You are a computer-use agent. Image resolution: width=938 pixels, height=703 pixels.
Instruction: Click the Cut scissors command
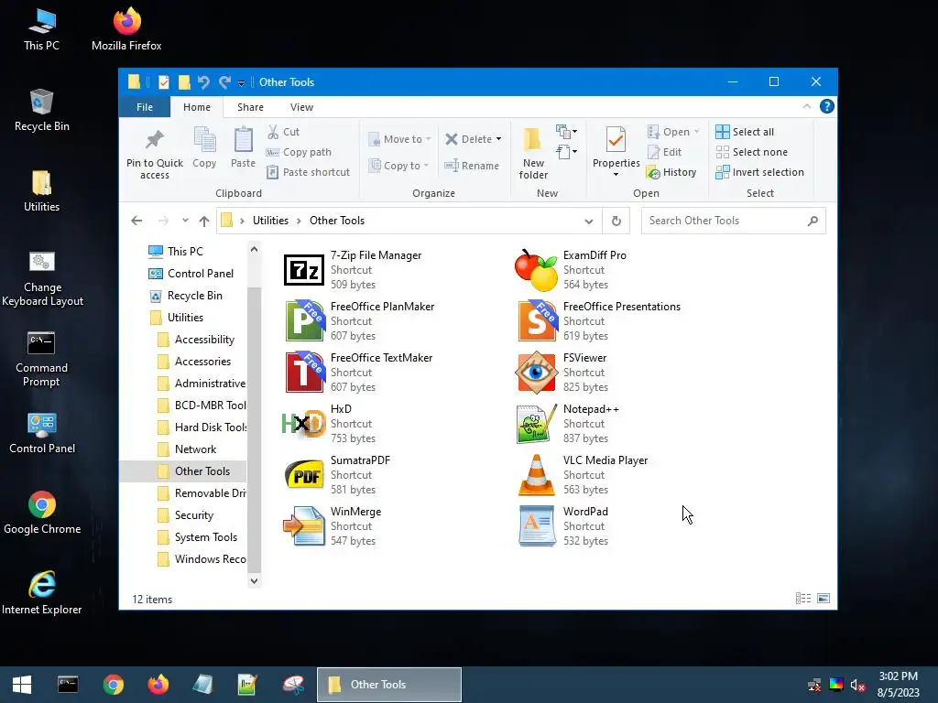coord(283,132)
